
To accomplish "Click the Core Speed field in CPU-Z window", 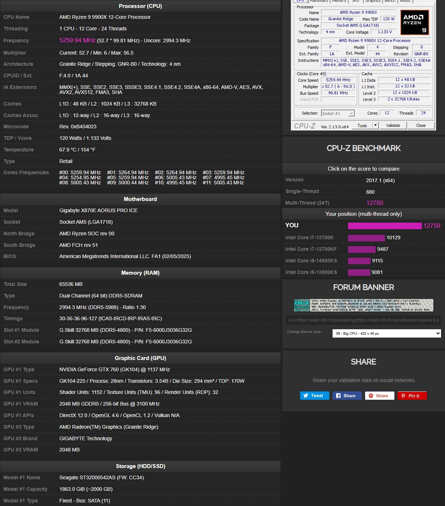I will pyautogui.click(x=338, y=80).
